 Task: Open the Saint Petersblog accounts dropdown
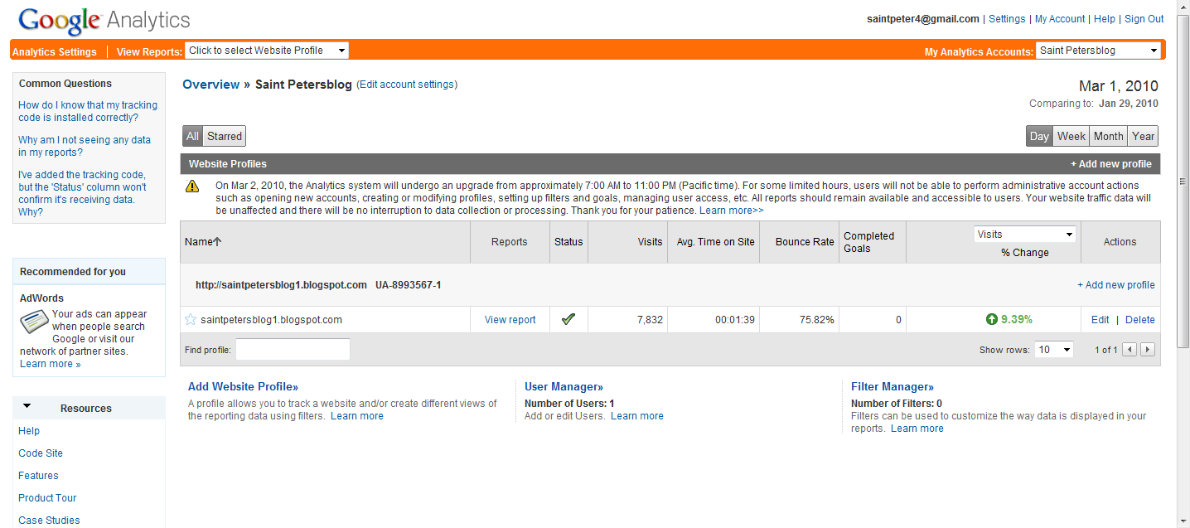pyautogui.click(x=1098, y=50)
